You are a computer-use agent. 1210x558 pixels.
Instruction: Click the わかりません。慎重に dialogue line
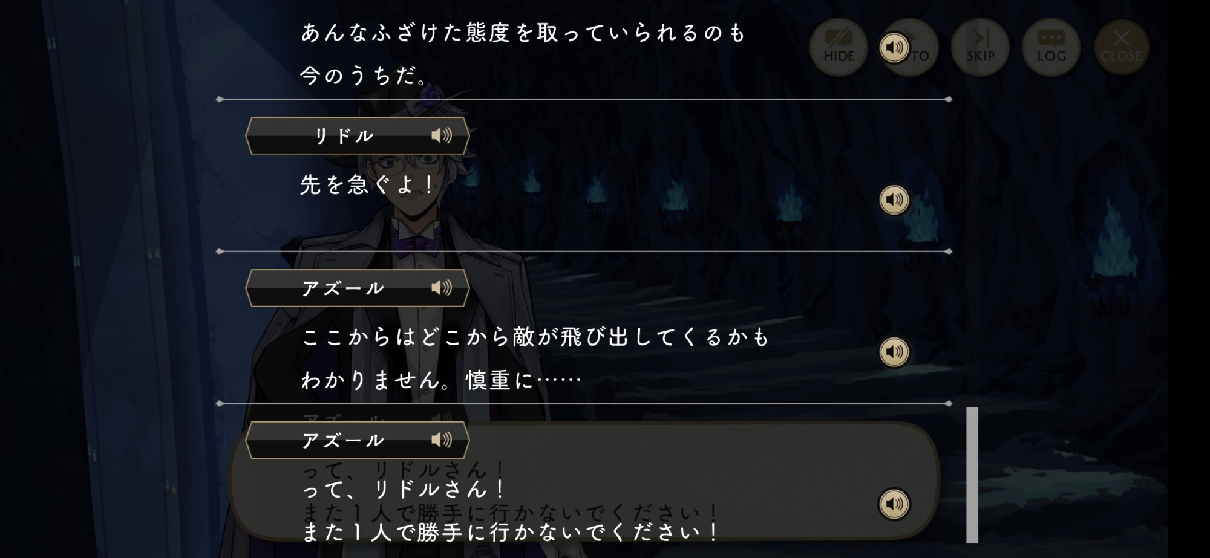[441, 380]
